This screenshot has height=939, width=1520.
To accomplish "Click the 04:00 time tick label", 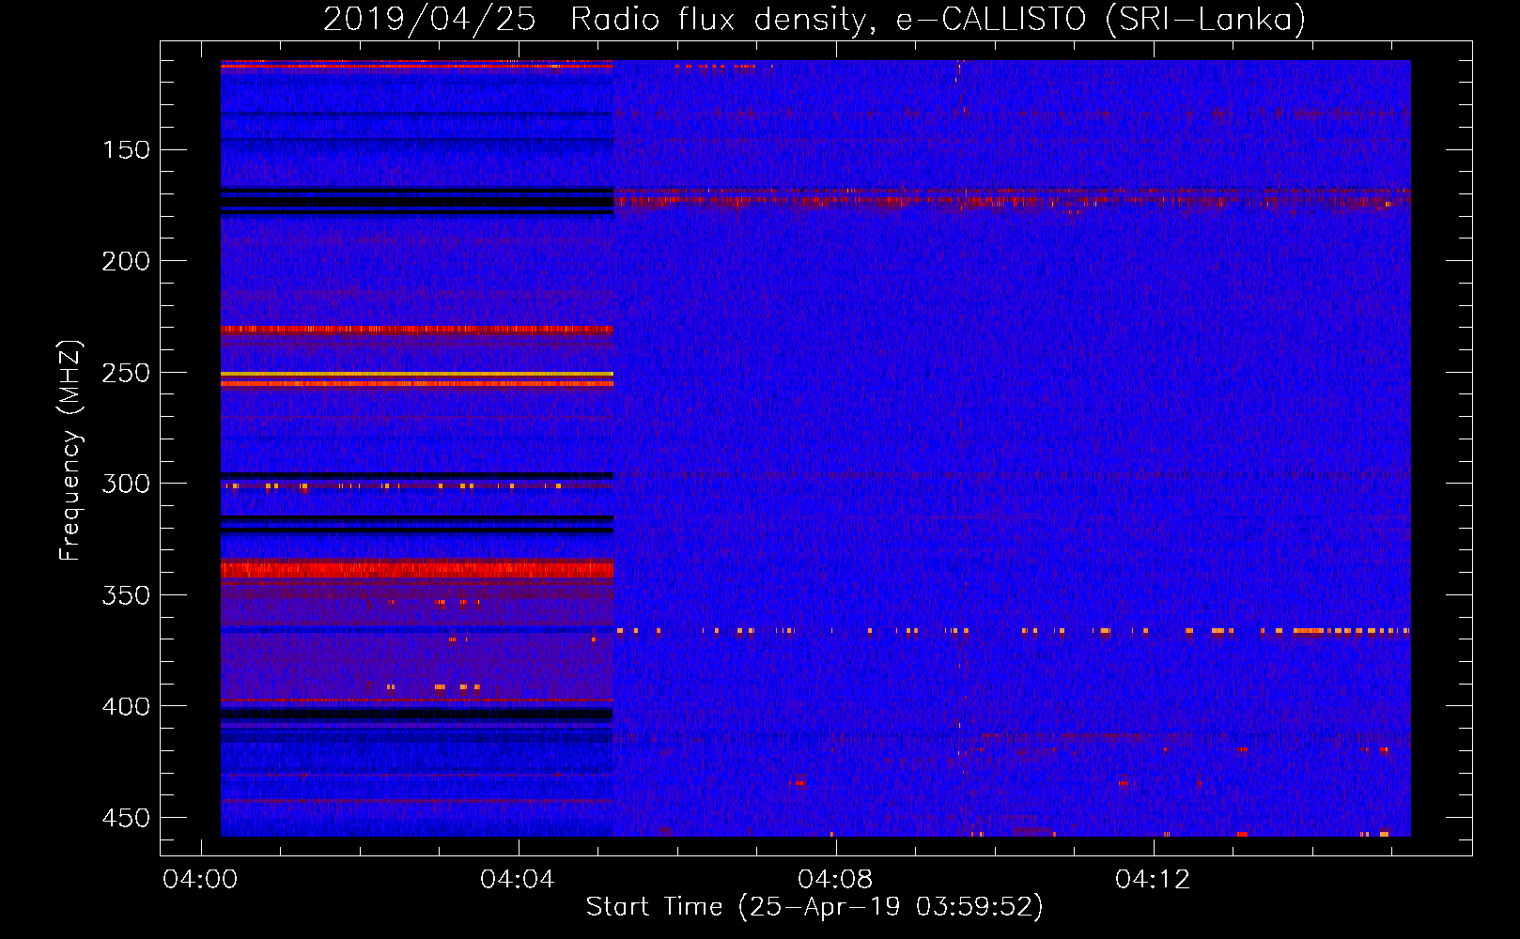I will pos(200,880).
